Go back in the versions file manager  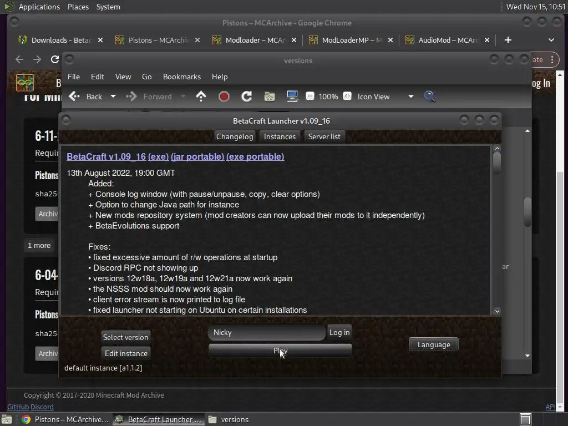[85, 97]
